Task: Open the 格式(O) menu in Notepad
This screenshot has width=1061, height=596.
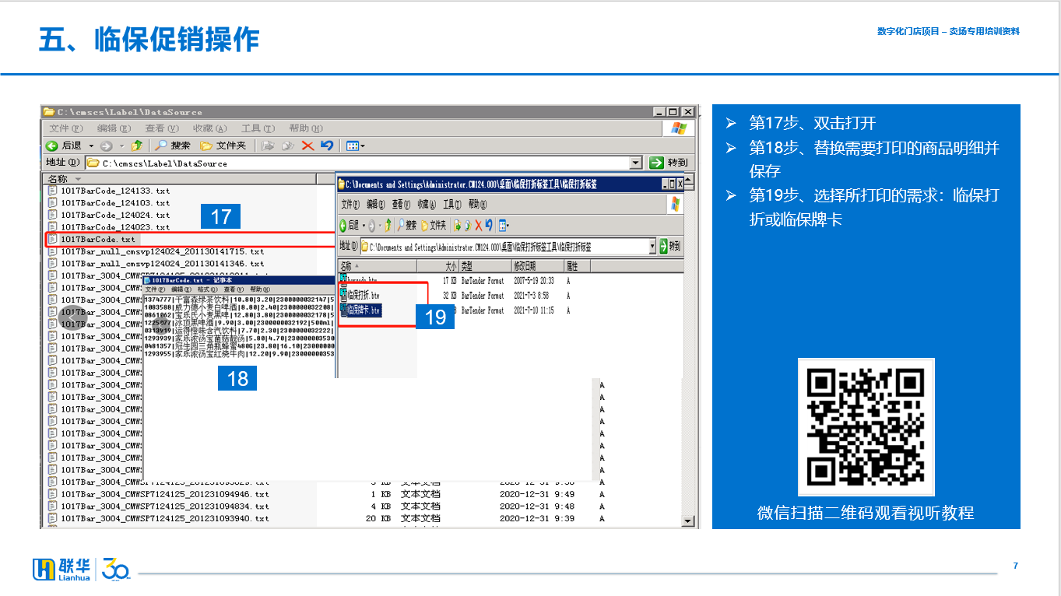Action: click(x=207, y=289)
